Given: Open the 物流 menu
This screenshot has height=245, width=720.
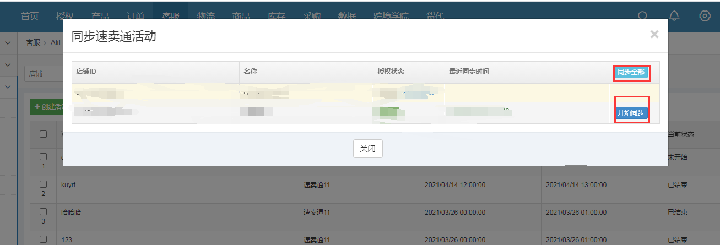Looking at the screenshot, I should (206, 16).
